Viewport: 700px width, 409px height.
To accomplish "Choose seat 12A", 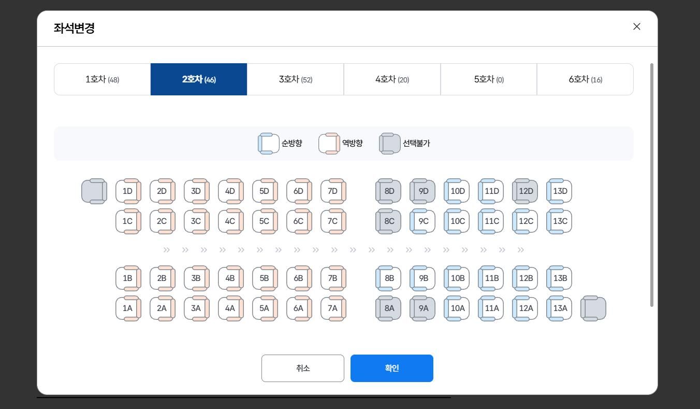I will (x=525, y=308).
